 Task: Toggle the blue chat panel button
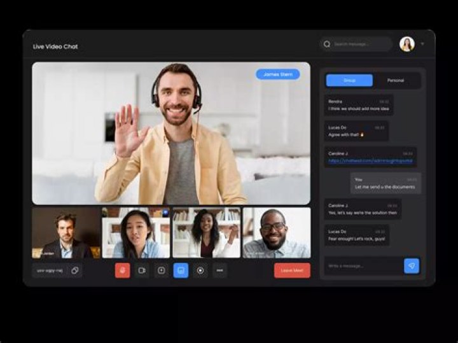181,270
